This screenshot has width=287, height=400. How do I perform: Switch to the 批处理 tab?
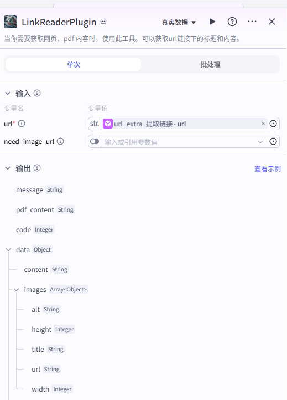coord(210,64)
